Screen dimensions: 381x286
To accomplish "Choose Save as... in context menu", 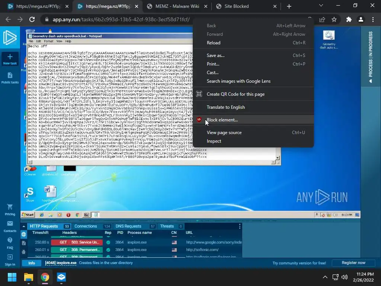I will tap(253, 55).
